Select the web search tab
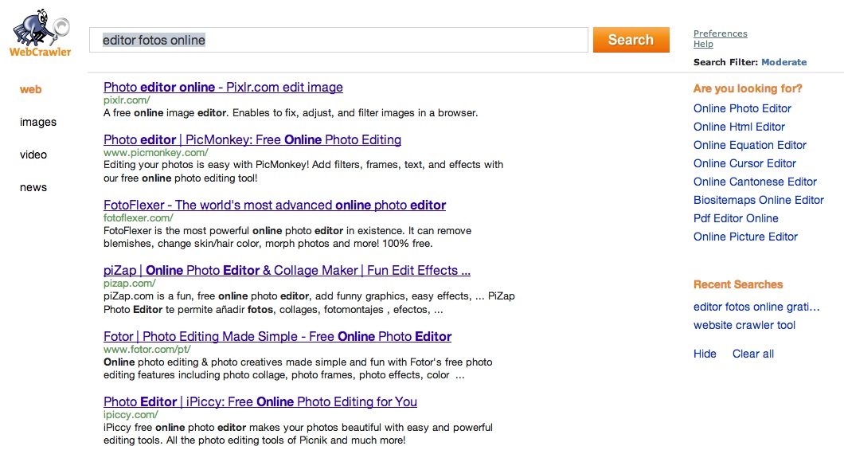 tap(30, 89)
